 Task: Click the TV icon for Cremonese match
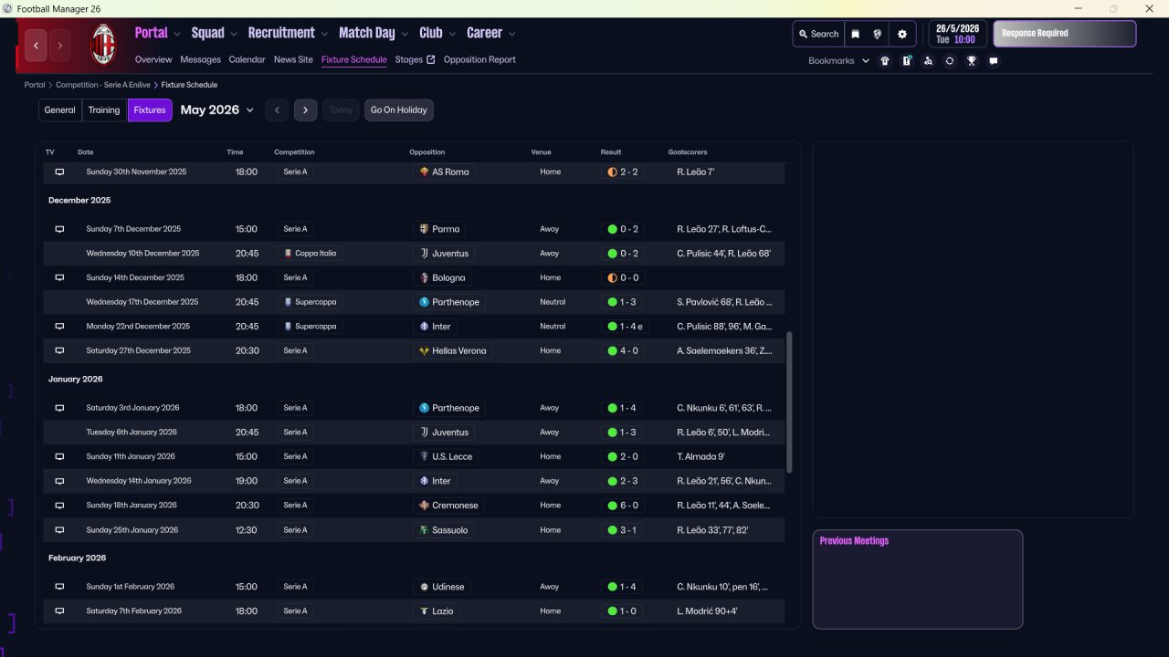point(59,505)
